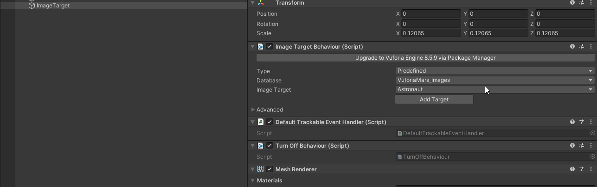
Task: Open help for Mesh Renderer
Action: tap(572, 169)
